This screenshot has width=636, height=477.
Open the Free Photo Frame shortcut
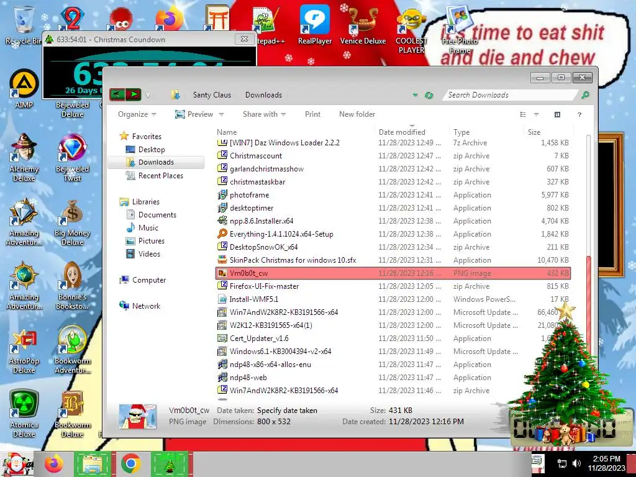(459, 30)
